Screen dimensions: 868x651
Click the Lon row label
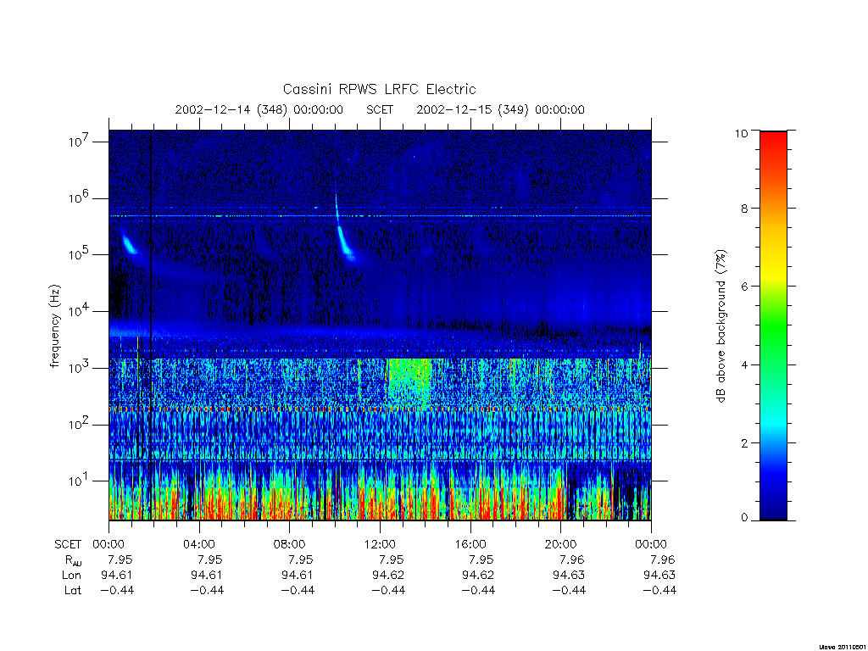(71, 576)
